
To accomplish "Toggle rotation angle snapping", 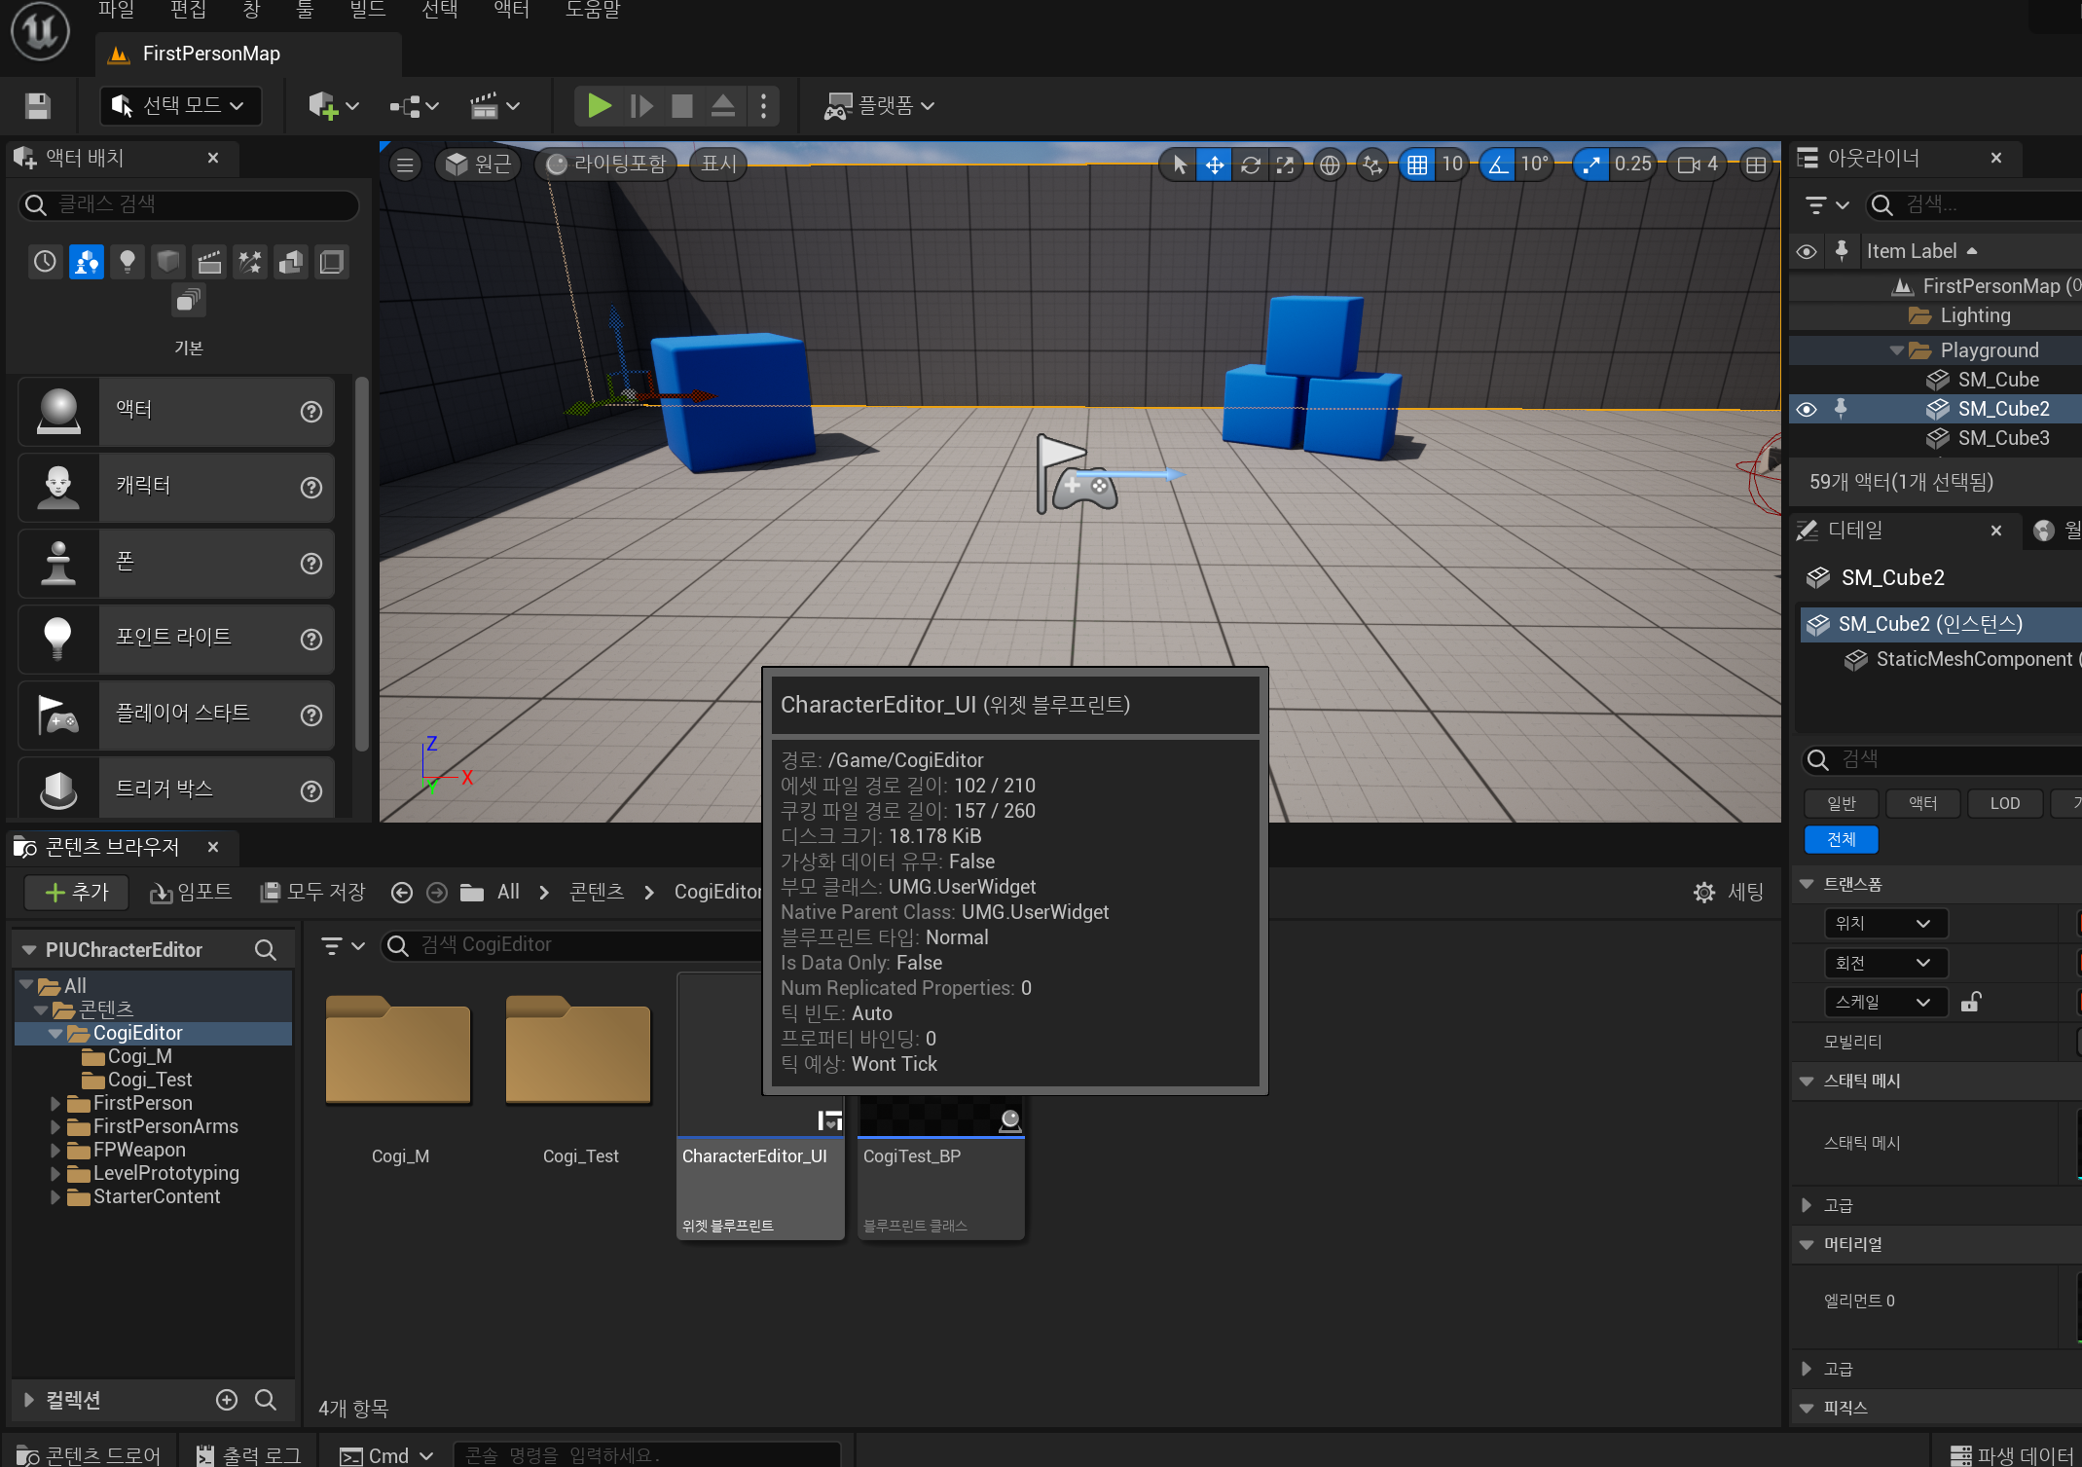I will [1498, 165].
